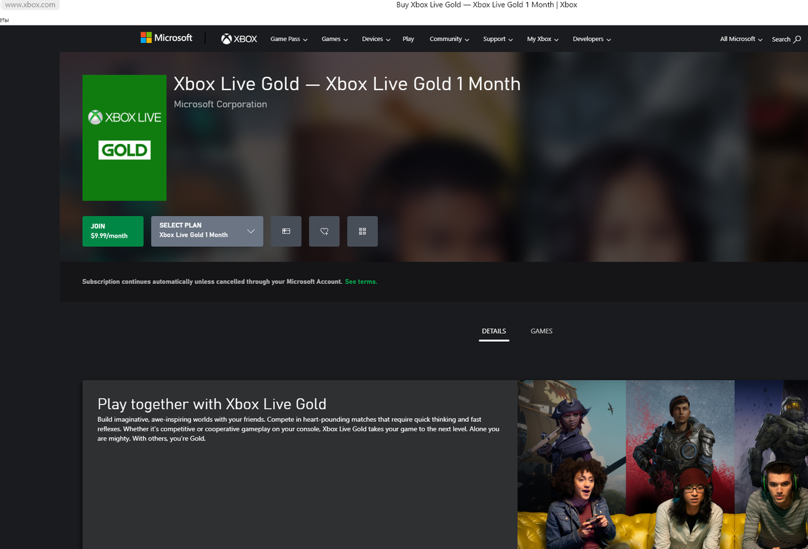Image resolution: width=808 pixels, height=549 pixels.
Task: Click the JOIN $9.99/month button
Action: 112,231
